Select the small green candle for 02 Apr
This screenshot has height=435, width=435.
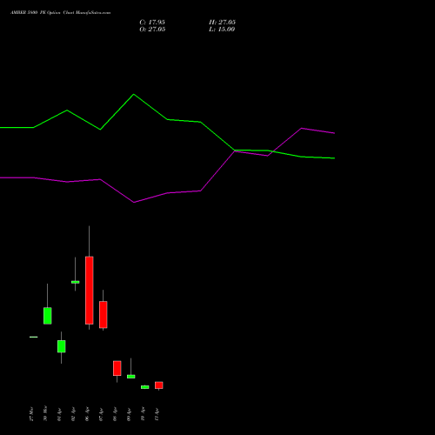point(76,282)
